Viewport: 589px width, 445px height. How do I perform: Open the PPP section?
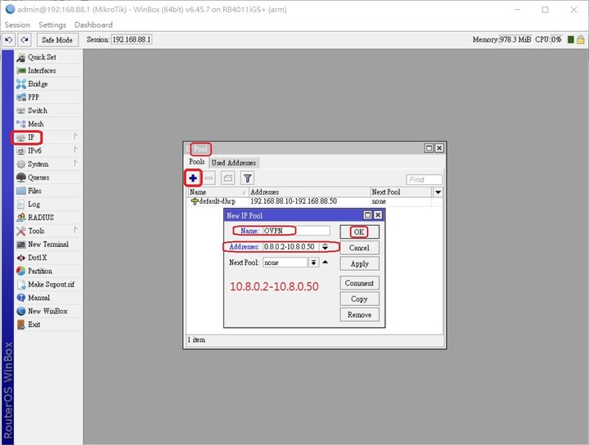pyautogui.click(x=48, y=97)
